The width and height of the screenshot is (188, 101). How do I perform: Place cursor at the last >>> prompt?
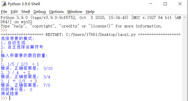[x=10, y=98]
